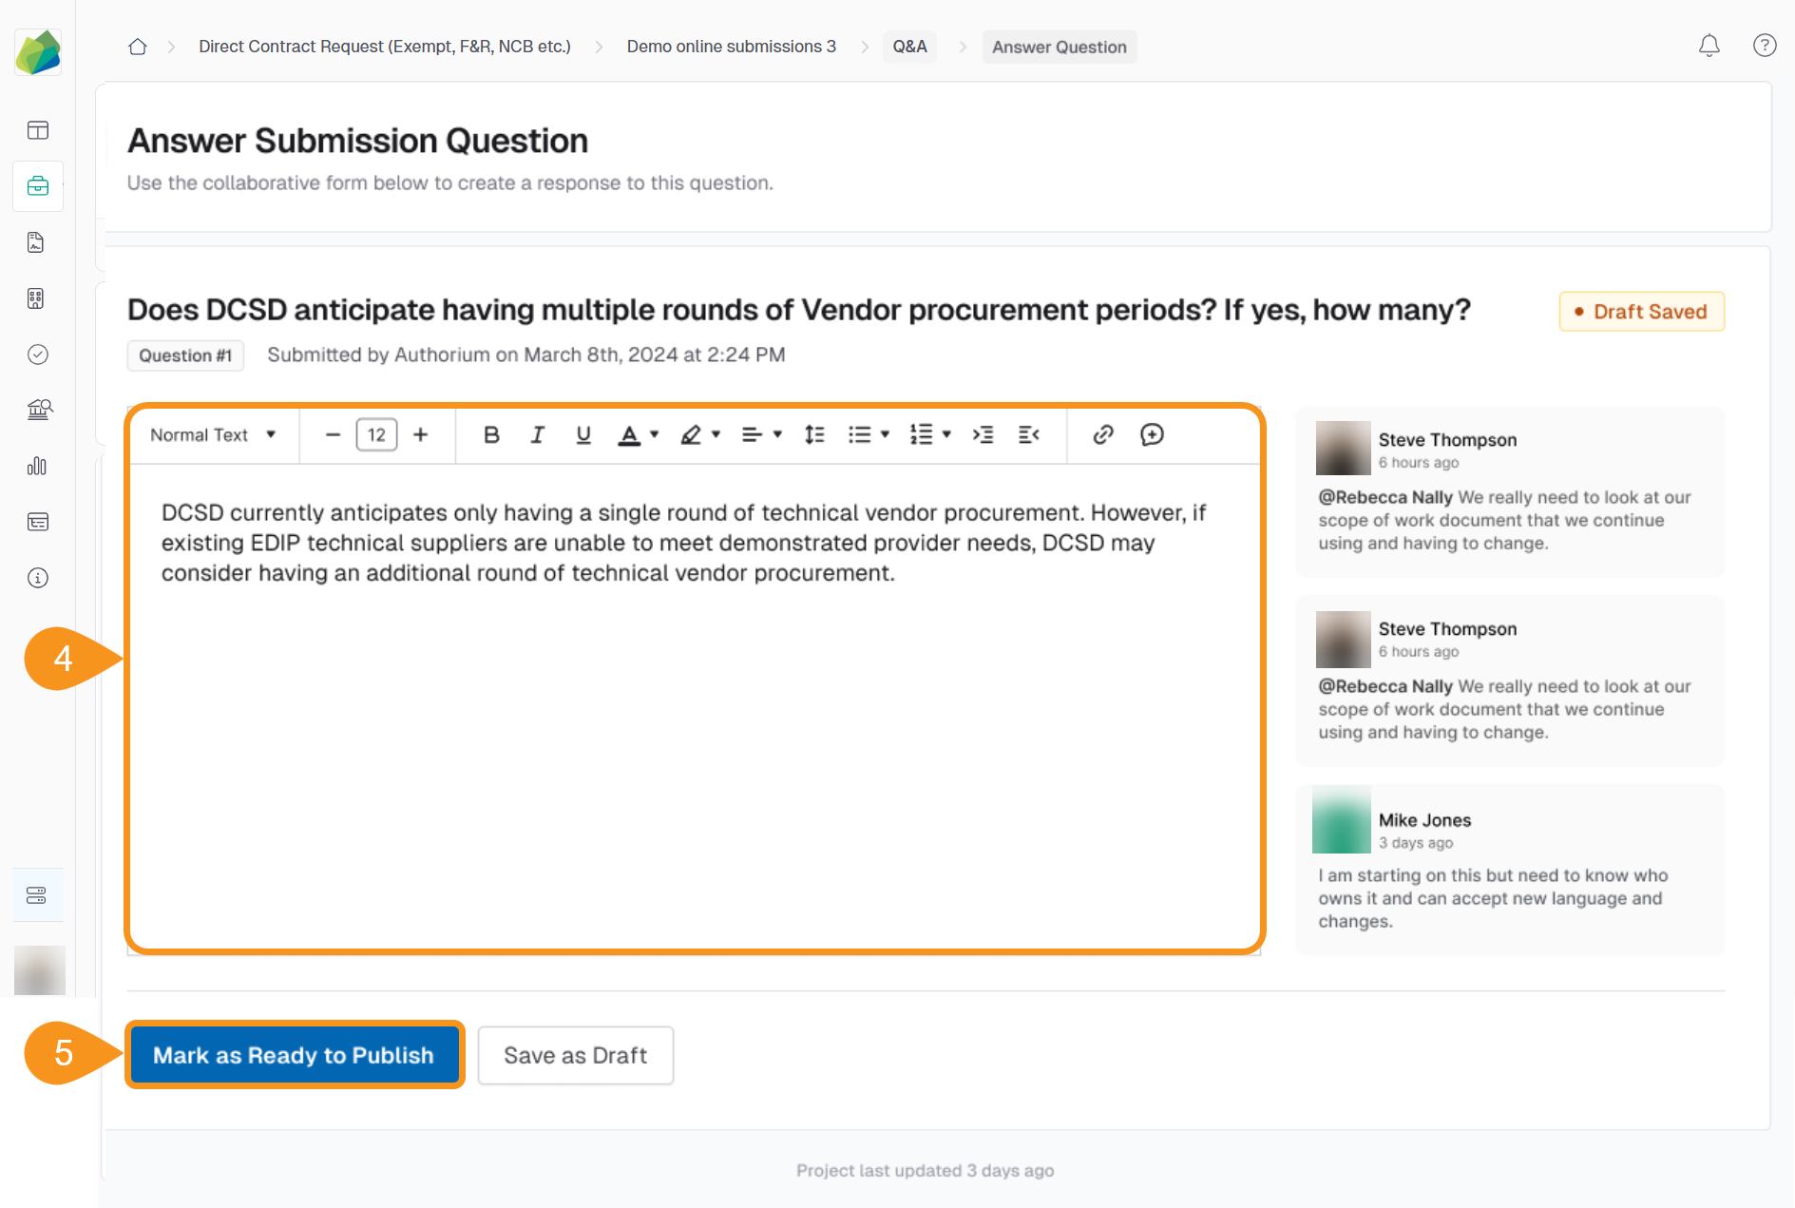Open the document contracts icon in sidebar
Screen dimensions: 1795x1208
tap(37, 241)
